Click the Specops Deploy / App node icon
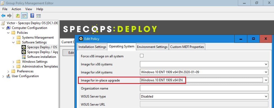The width and height of the screenshot is (274, 108). (24, 52)
